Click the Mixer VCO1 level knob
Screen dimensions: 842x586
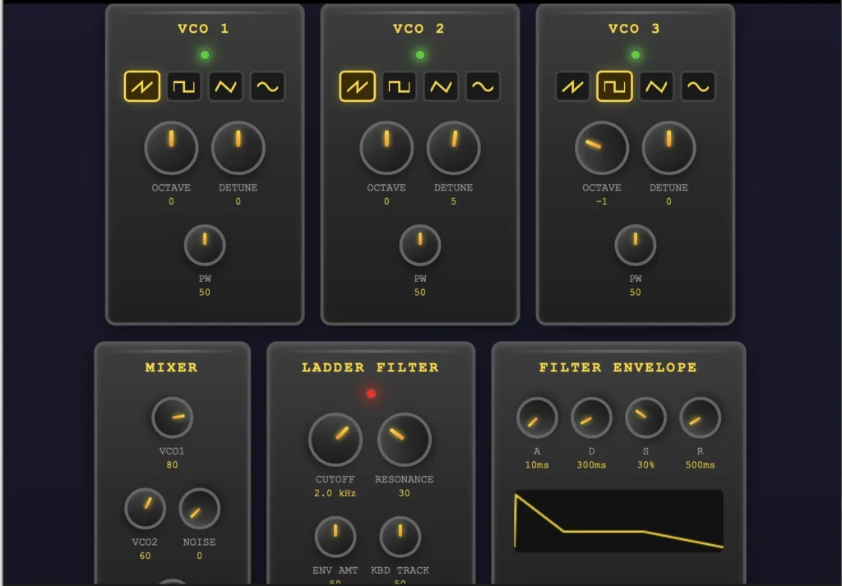173,418
